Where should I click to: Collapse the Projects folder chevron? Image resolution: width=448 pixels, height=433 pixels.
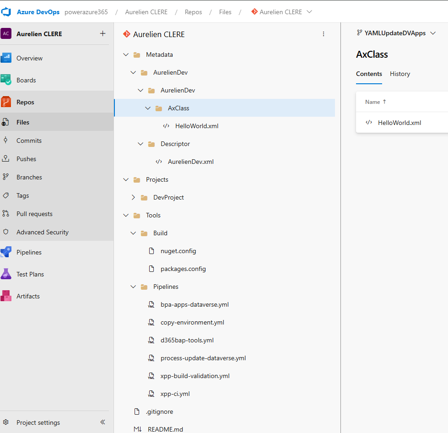tap(126, 179)
